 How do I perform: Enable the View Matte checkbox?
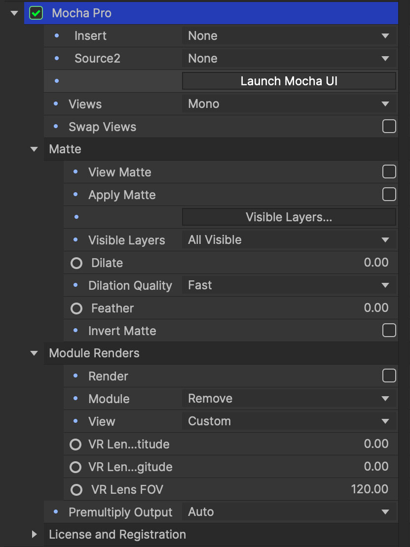coord(389,171)
